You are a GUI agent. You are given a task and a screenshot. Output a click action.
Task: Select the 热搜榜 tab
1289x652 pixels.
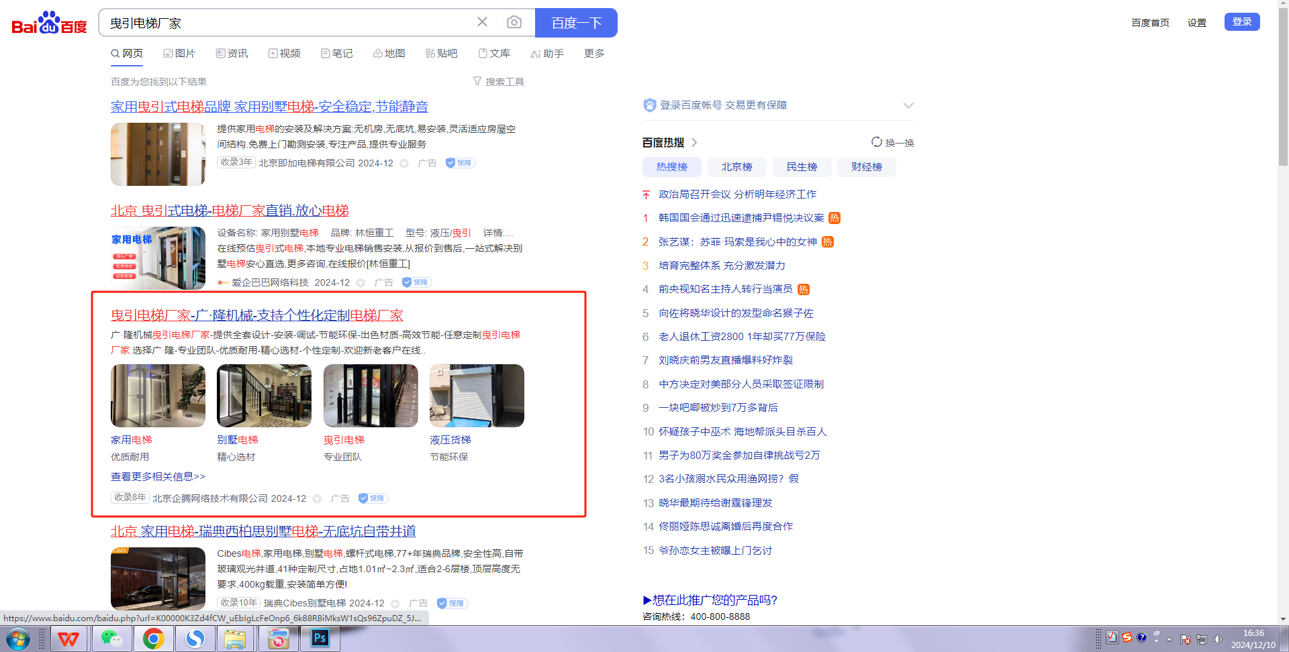pos(672,166)
